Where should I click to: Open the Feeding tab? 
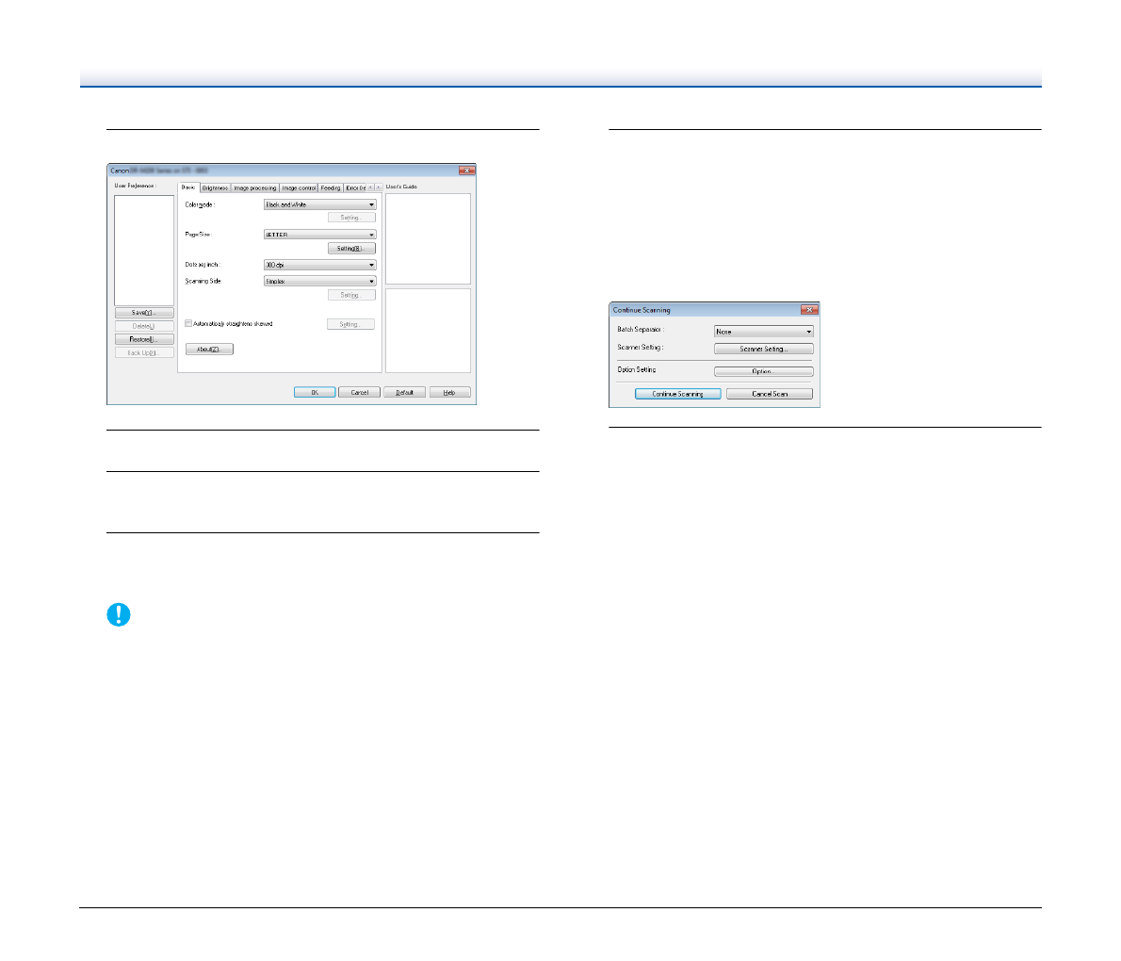(x=331, y=187)
